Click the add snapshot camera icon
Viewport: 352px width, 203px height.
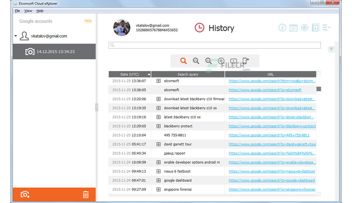(25, 195)
